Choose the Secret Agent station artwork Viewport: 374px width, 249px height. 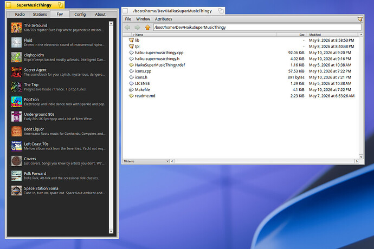point(16,72)
